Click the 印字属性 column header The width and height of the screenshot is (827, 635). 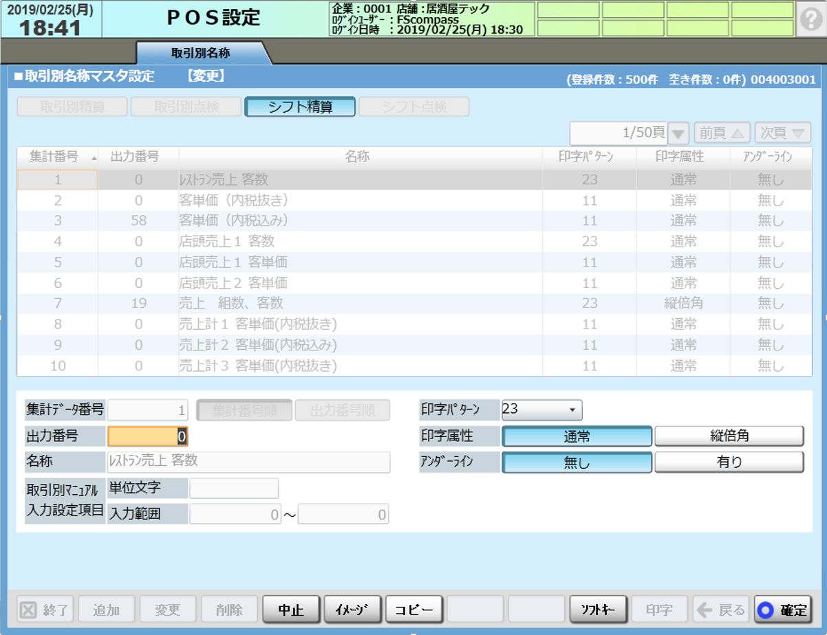683,157
